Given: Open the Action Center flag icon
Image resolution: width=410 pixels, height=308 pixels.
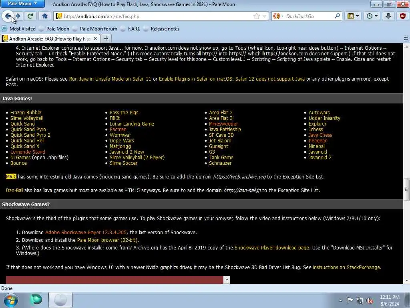Looking at the screenshot, I should pyautogui.click(x=350, y=300).
